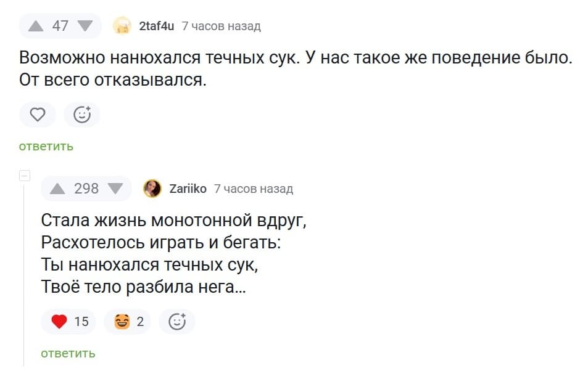Click 'ответить' under Zariiko's comment
The height and width of the screenshot is (371, 588).
(x=69, y=353)
